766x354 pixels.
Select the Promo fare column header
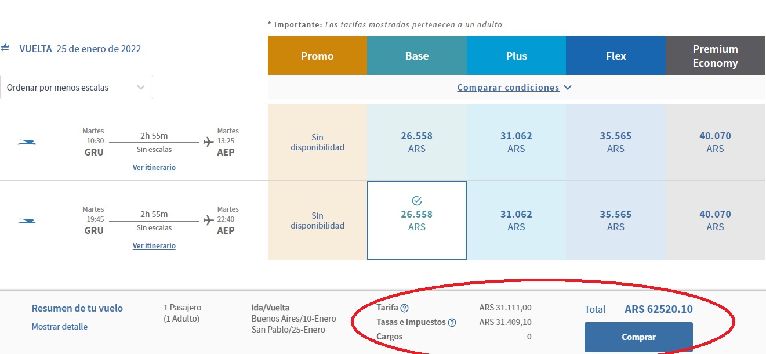point(317,56)
